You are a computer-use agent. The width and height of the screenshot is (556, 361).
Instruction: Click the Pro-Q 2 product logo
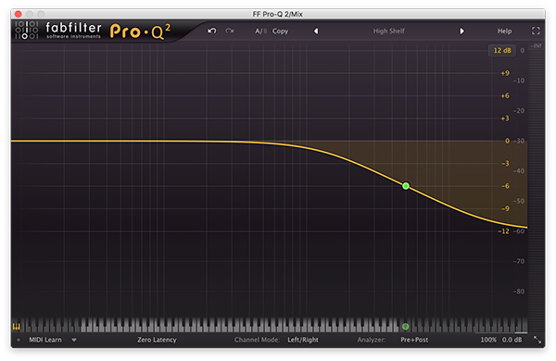click(140, 31)
